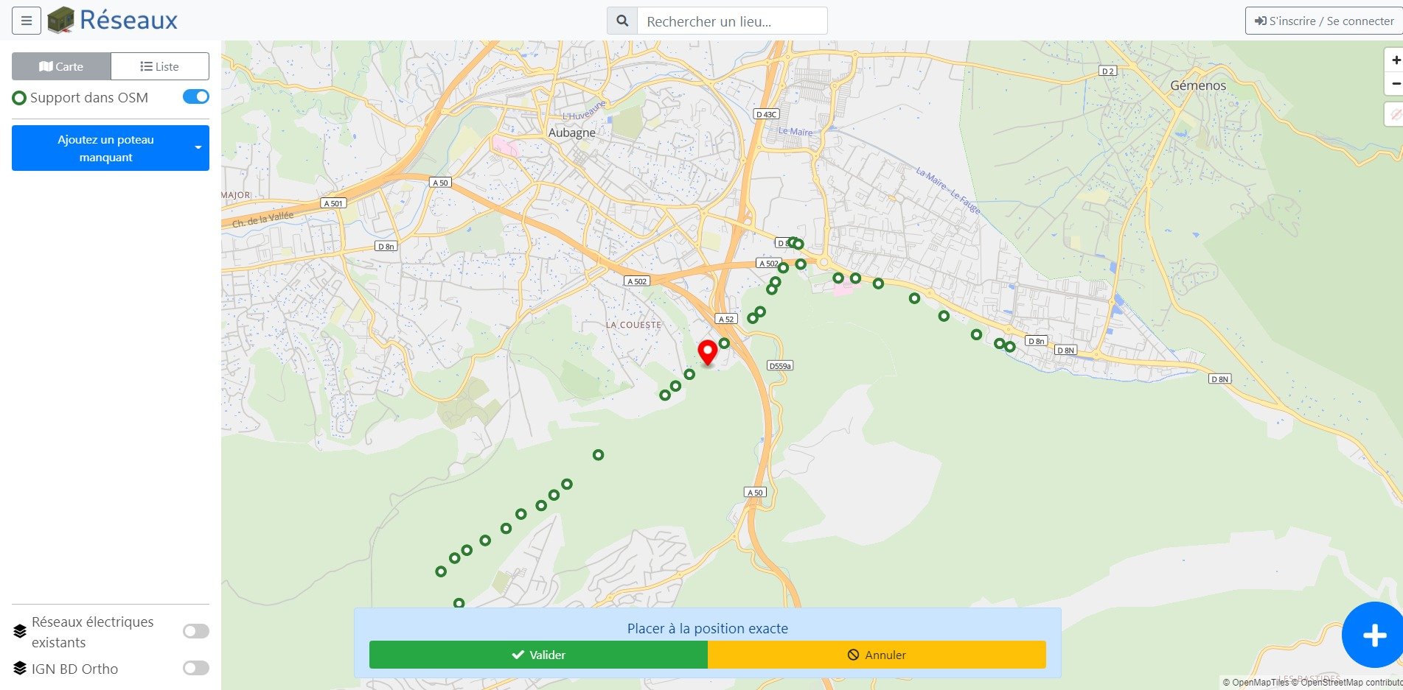Screen dimensions: 1403x690
Task: Select the Carte tab
Action: [61, 66]
